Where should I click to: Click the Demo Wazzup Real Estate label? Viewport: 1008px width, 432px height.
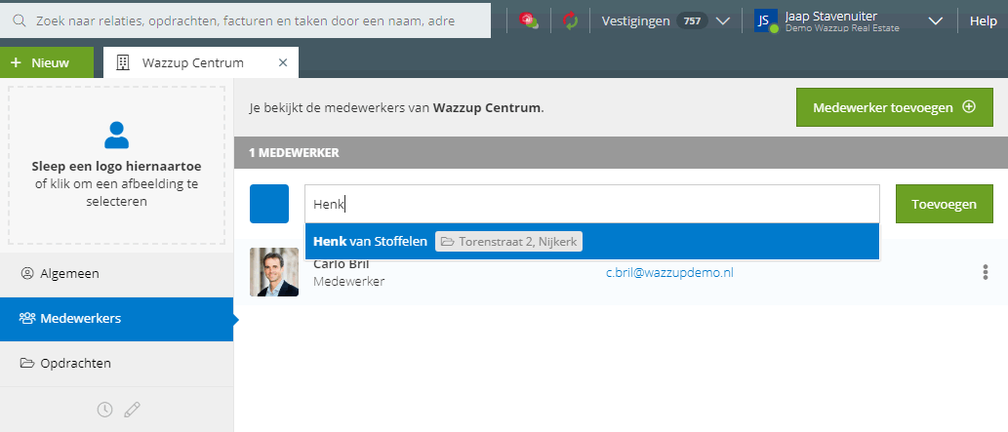tap(842, 29)
